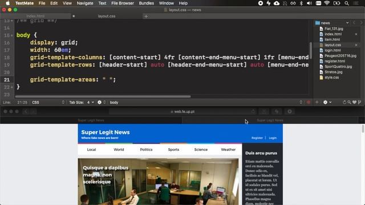Image resolution: width=365 pixels, height=205 pixels.
Task: Click the Bluetooth icon in menu bar
Action: (301, 3)
